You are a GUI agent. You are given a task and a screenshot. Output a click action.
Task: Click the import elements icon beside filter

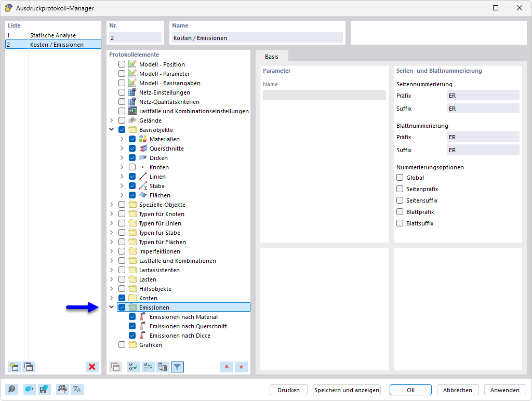click(x=163, y=367)
